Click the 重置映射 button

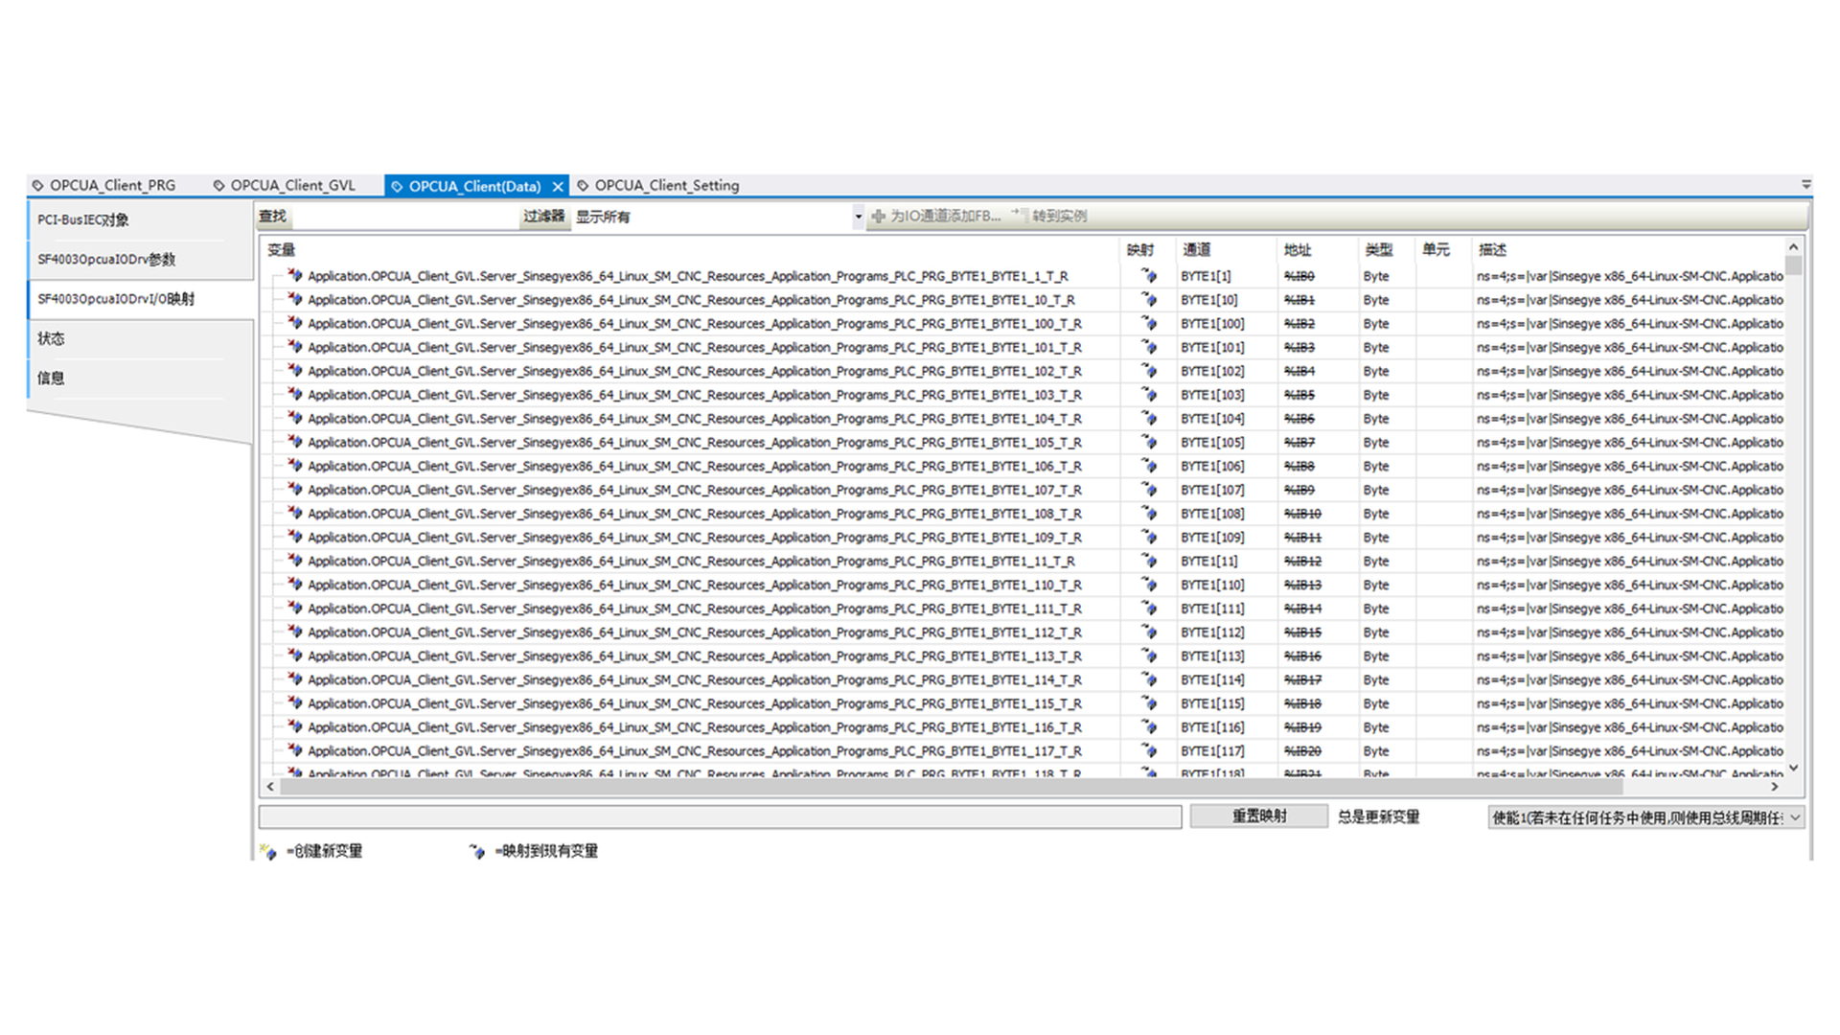click(x=1258, y=816)
